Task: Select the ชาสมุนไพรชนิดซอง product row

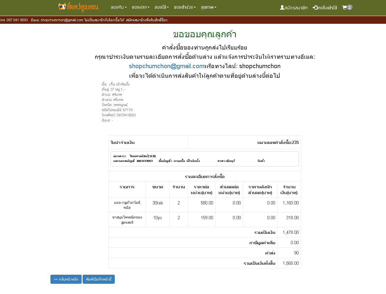Action: point(127,220)
